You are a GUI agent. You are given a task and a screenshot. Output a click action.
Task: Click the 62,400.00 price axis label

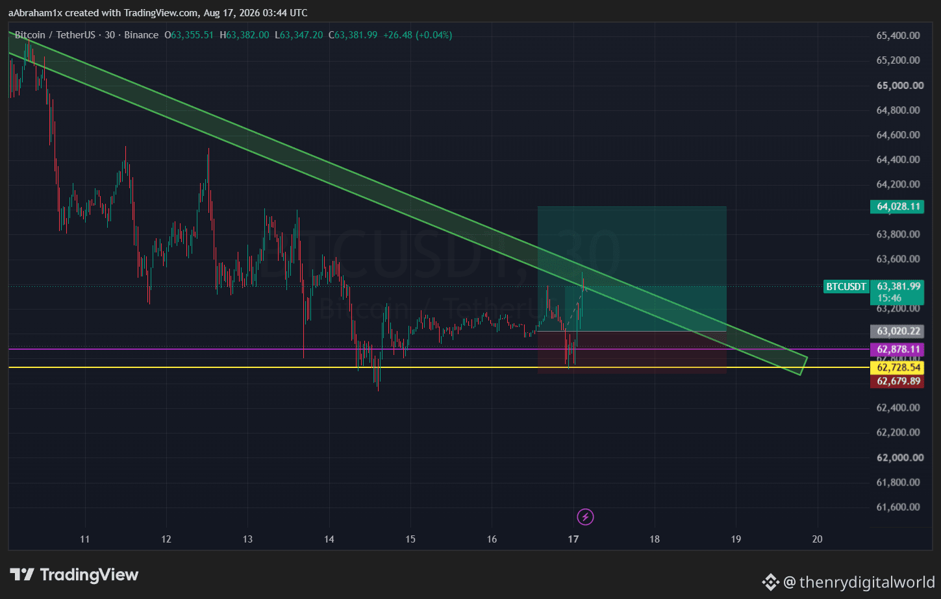point(898,408)
